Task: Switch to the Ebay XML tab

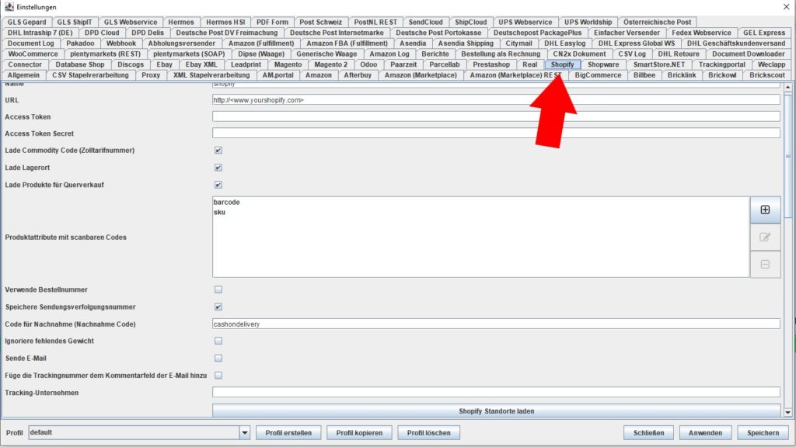Action: pyautogui.click(x=201, y=64)
